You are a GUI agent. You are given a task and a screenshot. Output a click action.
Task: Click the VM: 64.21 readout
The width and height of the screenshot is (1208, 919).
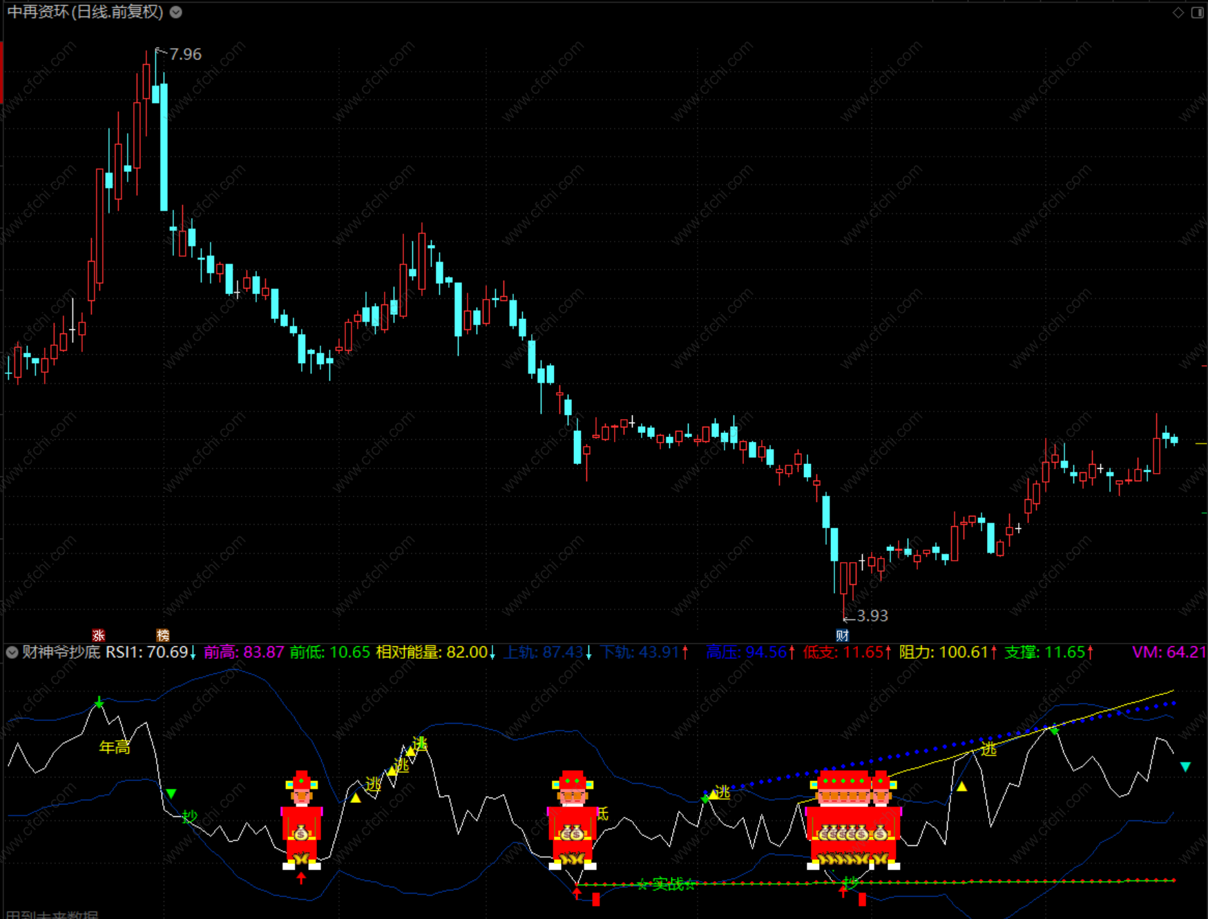point(1169,652)
